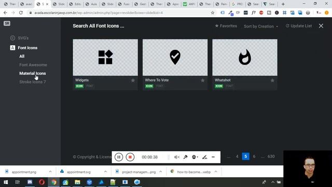Click the ICON tag under Where To Vote
The image size is (332, 187).
[149, 86]
